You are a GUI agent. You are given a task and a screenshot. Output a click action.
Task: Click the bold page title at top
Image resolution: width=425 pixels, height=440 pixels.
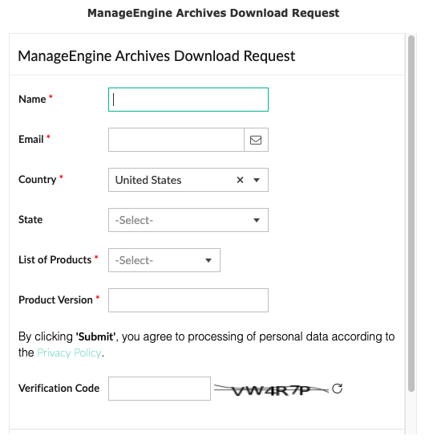(x=213, y=13)
